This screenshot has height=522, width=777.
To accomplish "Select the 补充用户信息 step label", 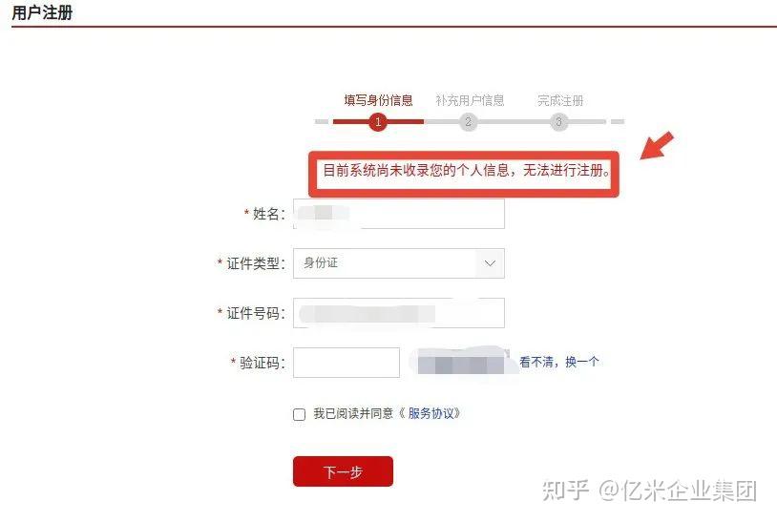I will click(470, 100).
